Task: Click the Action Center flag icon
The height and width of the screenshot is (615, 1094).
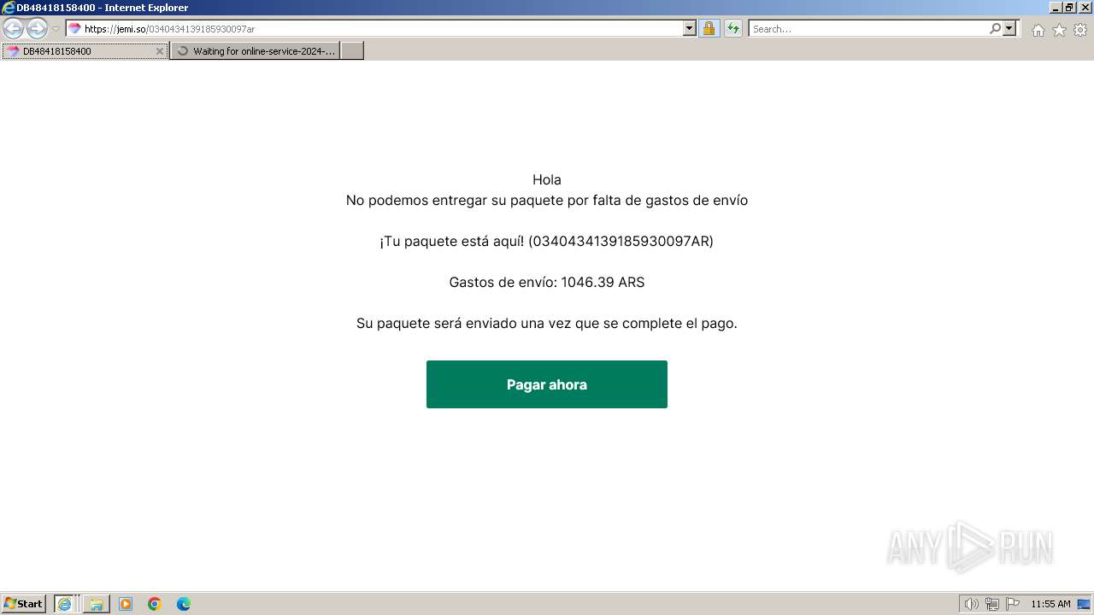Action: click(x=1013, y=604)
